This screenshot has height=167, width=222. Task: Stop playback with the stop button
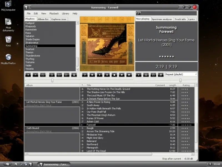click(114, 75)
